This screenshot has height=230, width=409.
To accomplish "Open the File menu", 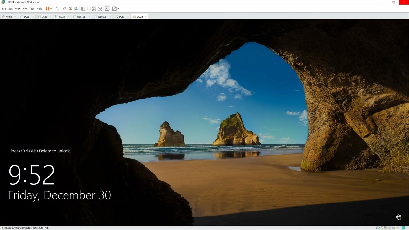I will click(x=4, y=9).
